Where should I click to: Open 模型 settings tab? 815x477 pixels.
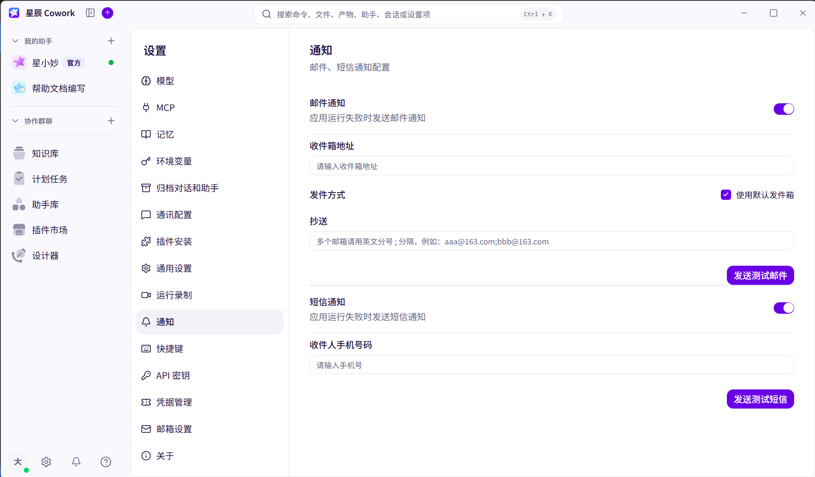click(x=209, y=81)
